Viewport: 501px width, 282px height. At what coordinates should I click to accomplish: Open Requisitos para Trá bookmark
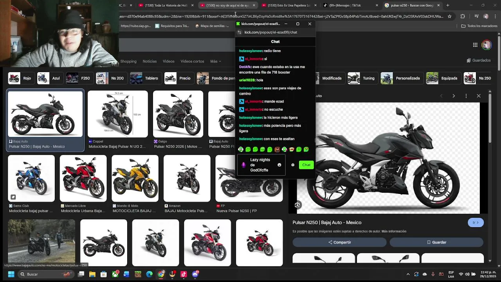pyautogui.click(x=172, y=26)
